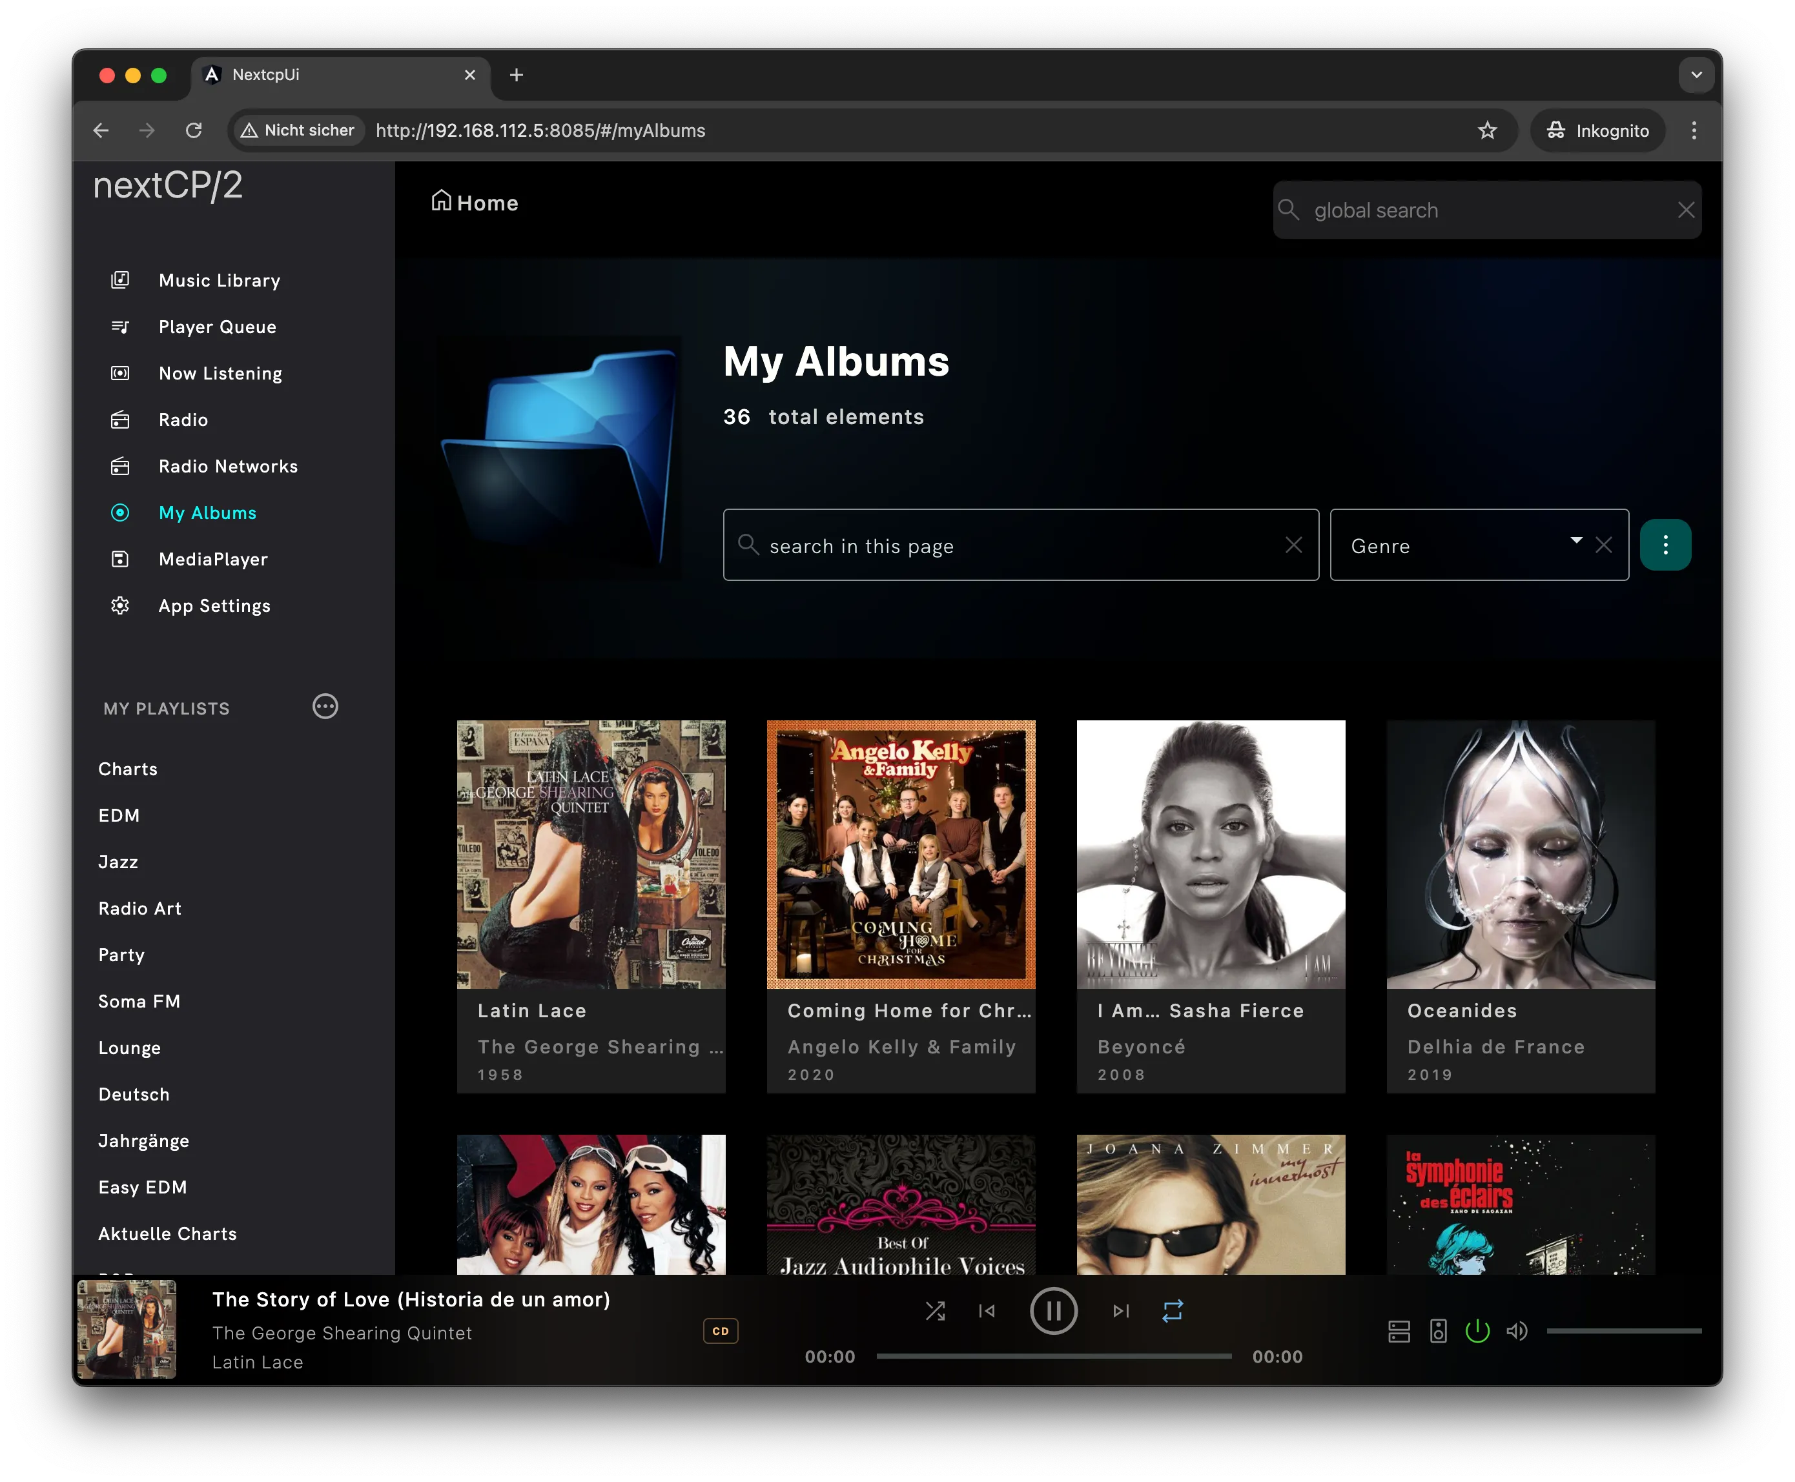
Task: Open My Playlists options circle icon
Action: click(325, 706)
